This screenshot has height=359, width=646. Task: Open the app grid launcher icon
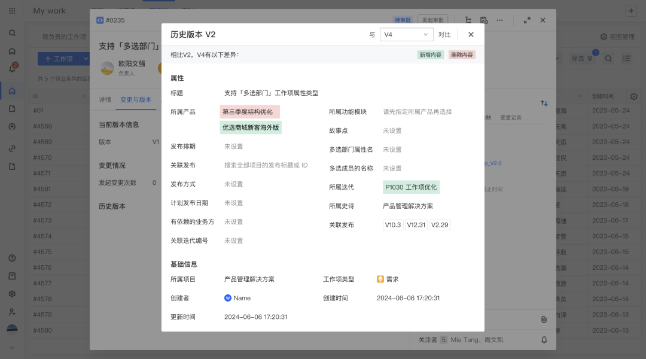[12, 11]
